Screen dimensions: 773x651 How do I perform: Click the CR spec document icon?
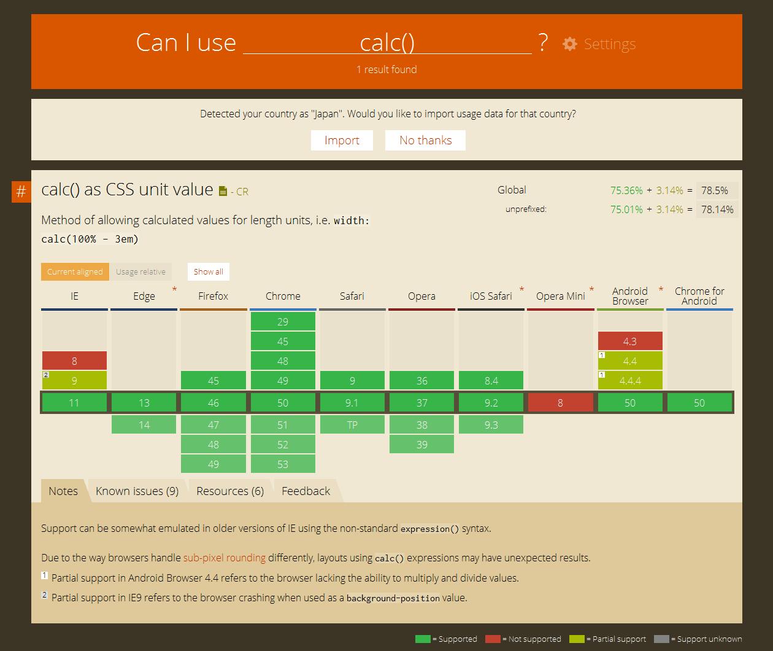coord(223,192)
